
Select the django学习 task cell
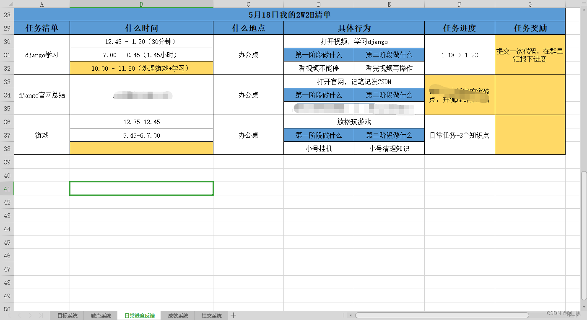tap(42, 55)
